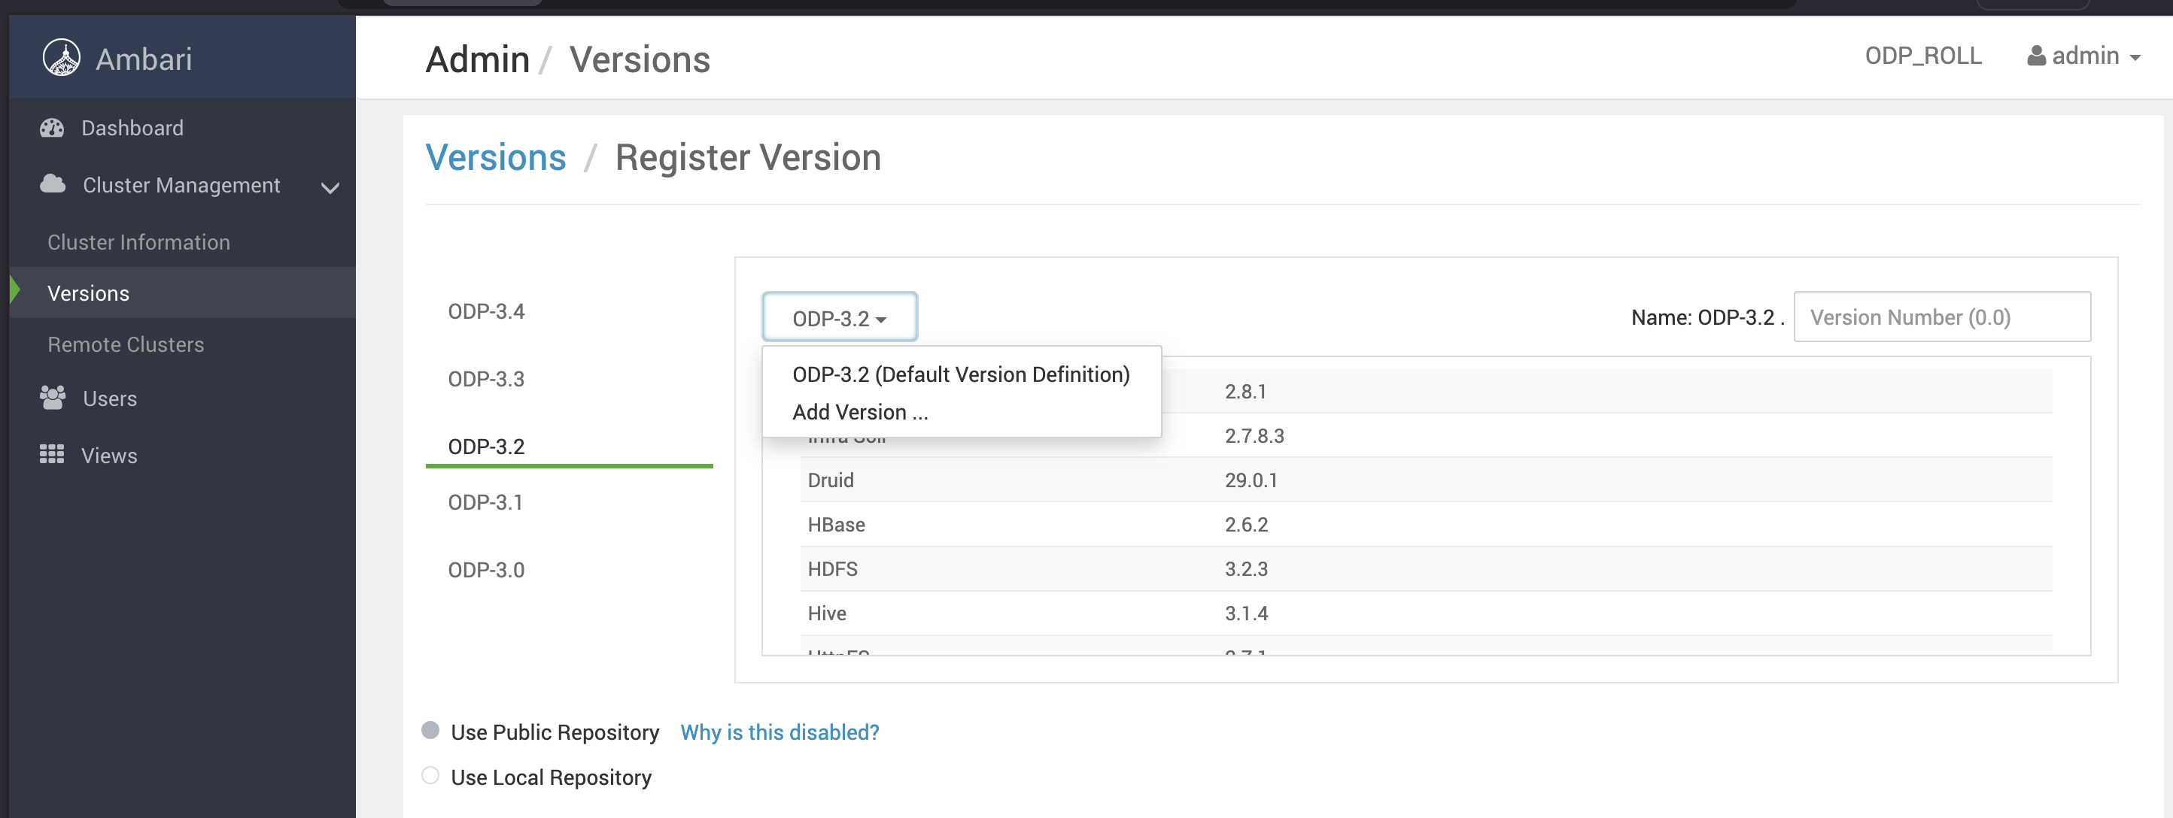The height and width of the screenshot is (818, 2173).
Task: Click the Name: ODP-3.2 label
Action: pos(1707,317)
